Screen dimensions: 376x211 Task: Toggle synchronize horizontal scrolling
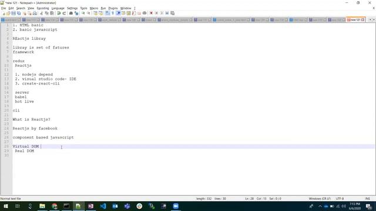click(x=100, y=13)
